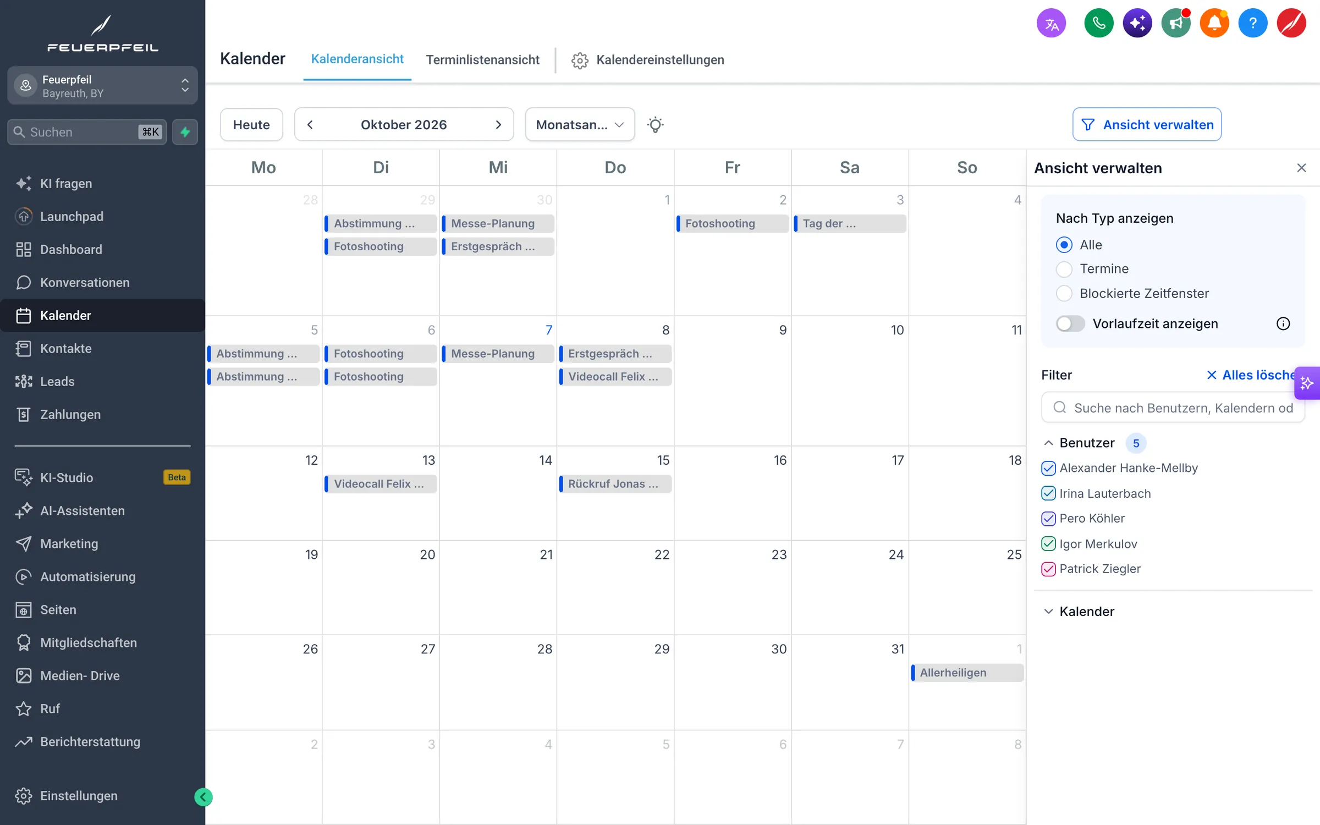
Task: Uncheck Pero Köhler checkbox
Action: [1048, 518]
